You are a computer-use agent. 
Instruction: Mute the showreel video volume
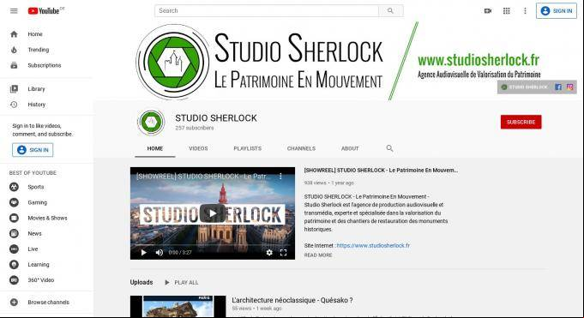coord(160,253)
